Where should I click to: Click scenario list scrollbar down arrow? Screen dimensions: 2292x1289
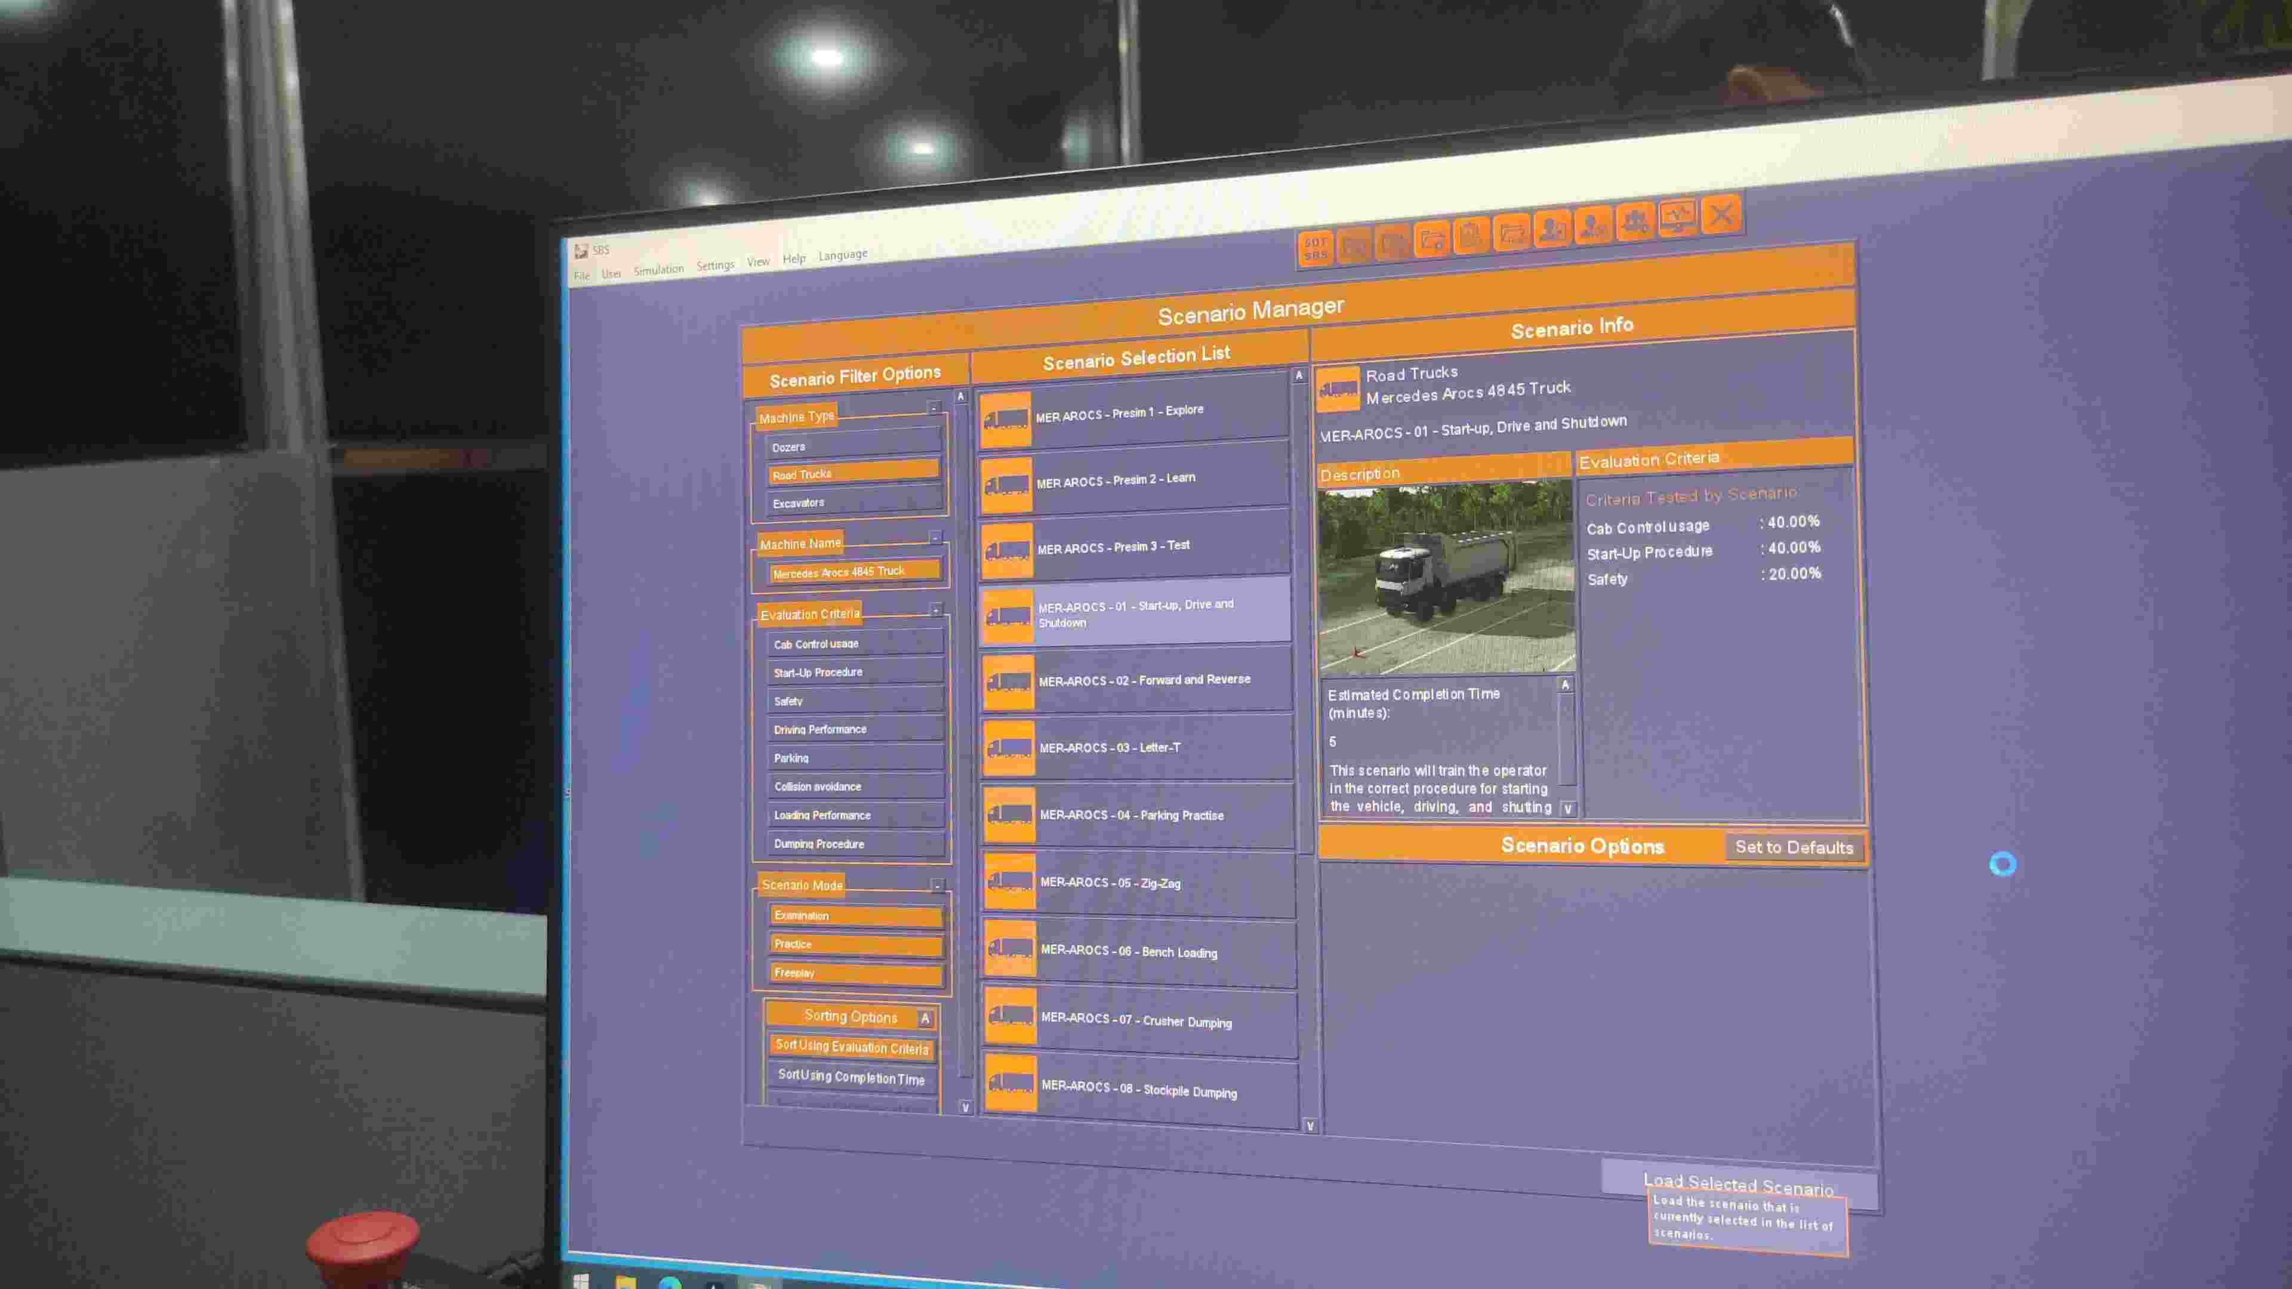tap(1310, 1126)
